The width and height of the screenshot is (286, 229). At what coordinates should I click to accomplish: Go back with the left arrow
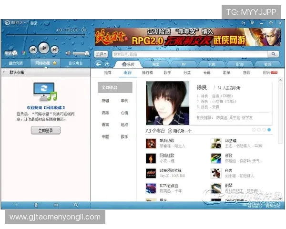pyautogui.click(x=99, y=64)
